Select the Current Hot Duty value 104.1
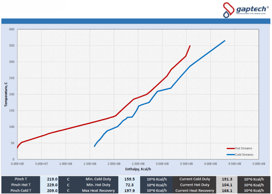This screenshot has height=194, width=272. (226, 185)
